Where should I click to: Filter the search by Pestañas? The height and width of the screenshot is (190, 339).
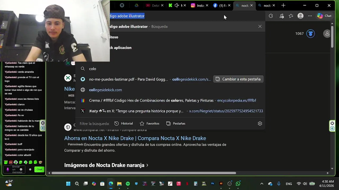(x=176, y=123)
